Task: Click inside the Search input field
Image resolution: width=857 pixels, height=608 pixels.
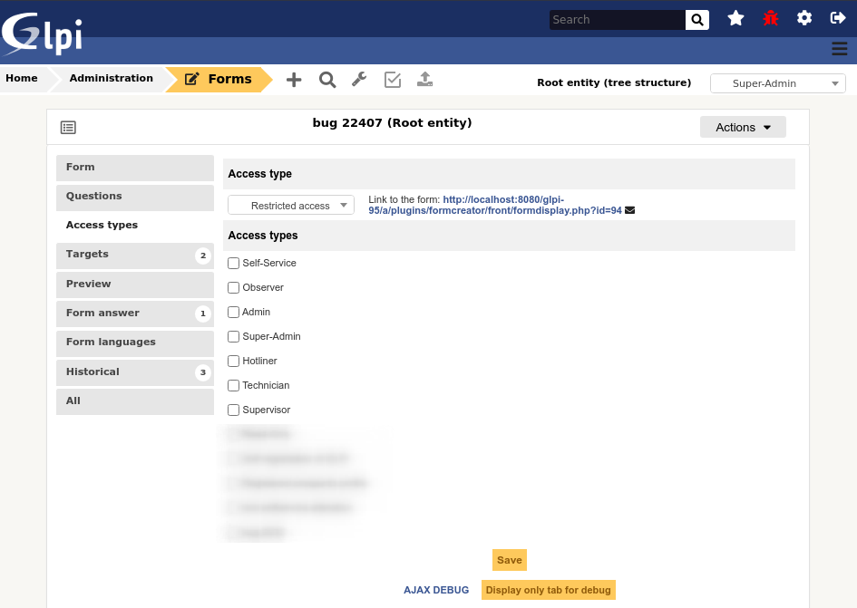Action: pyautogui.click(x=617, y=19)
